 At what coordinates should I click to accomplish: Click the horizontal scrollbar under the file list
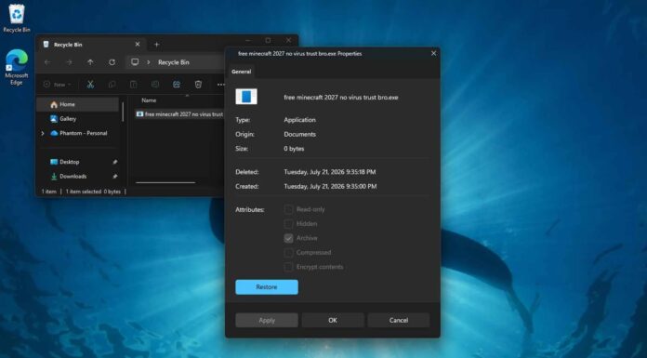(x=165, y=182)
